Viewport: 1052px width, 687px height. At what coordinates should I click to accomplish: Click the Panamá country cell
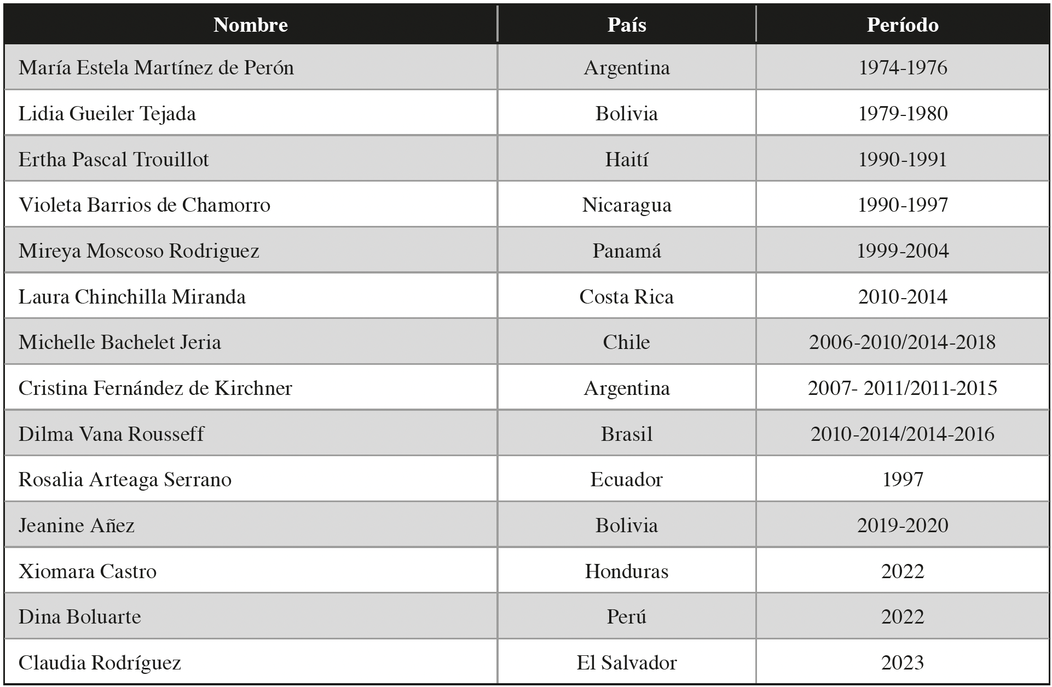[626, 251]
